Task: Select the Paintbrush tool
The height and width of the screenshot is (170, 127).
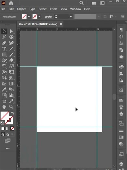Action: (11, 55)
